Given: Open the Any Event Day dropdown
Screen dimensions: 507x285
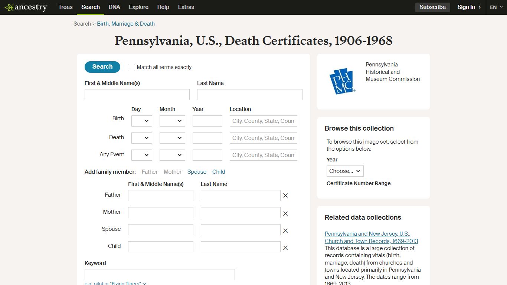Looking at the screenshot, I should coord(142,155).
